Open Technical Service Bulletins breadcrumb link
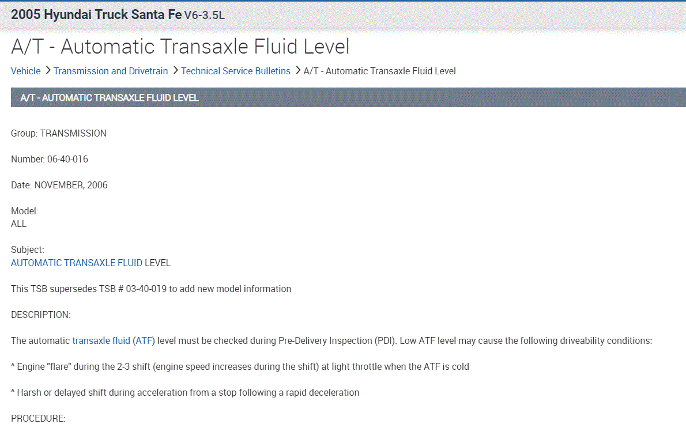Screen dimensions: 686x428 [x=236, y=71]
